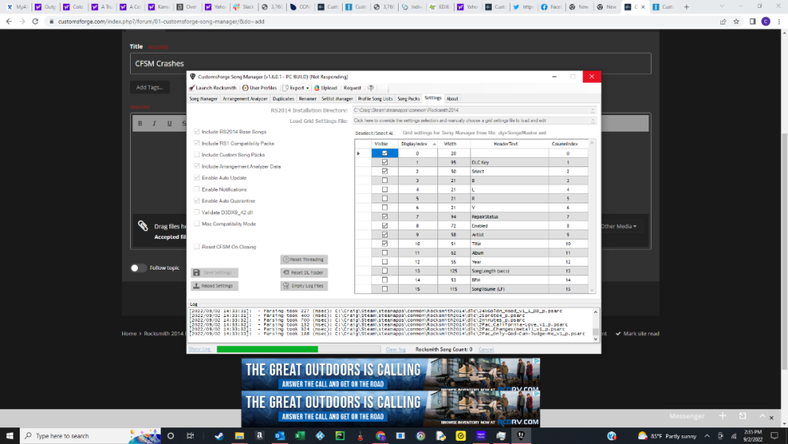Screen dimensions: 788x444
Task: Click the Launch Rocksmith toolbar button
Action: point(214,88)
